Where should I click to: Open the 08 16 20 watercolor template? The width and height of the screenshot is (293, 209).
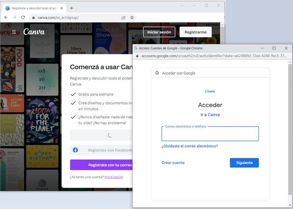tap(42, 80)
